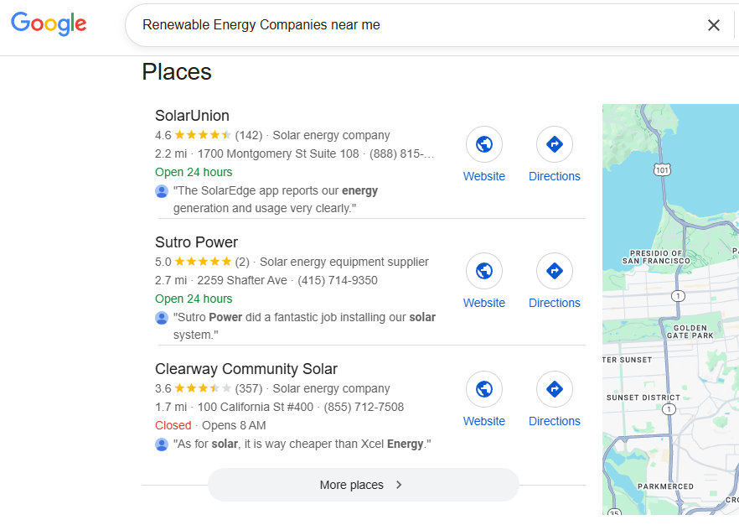The height and width of the screenshot is (525, 739).
Task: Clear the search box with X icon
Action: pos(714,25)
